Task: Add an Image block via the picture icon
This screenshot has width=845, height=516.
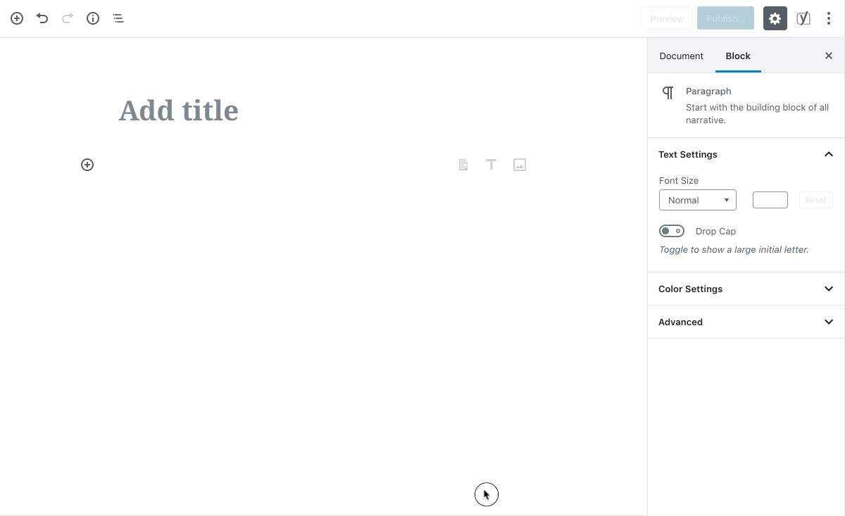Action: click(x=520, y=165)
